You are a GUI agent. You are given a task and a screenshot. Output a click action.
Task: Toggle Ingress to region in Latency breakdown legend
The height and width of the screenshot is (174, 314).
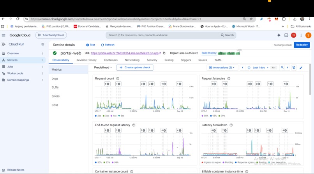click(x=211, y=162)
